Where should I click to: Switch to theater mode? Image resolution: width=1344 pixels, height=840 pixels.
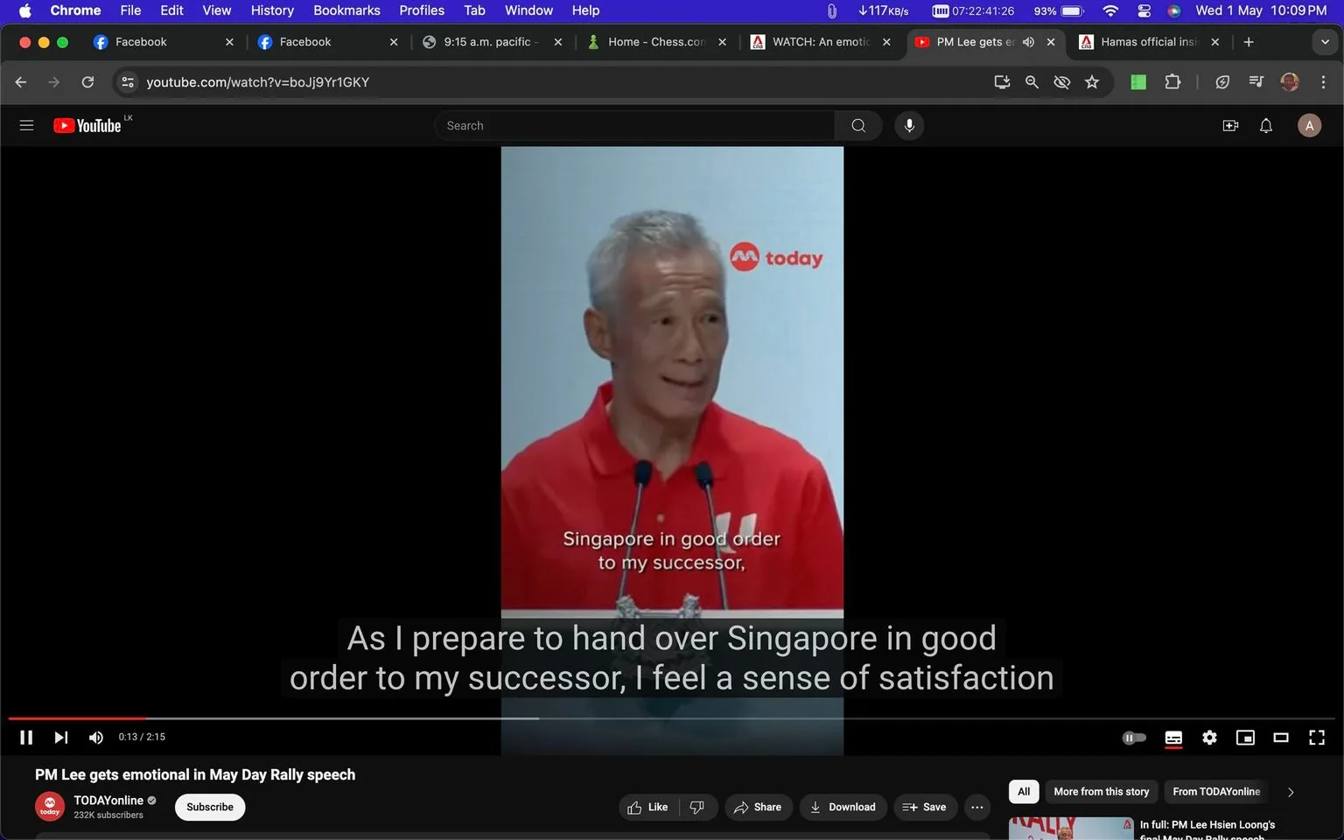(x=1281, y=738)
